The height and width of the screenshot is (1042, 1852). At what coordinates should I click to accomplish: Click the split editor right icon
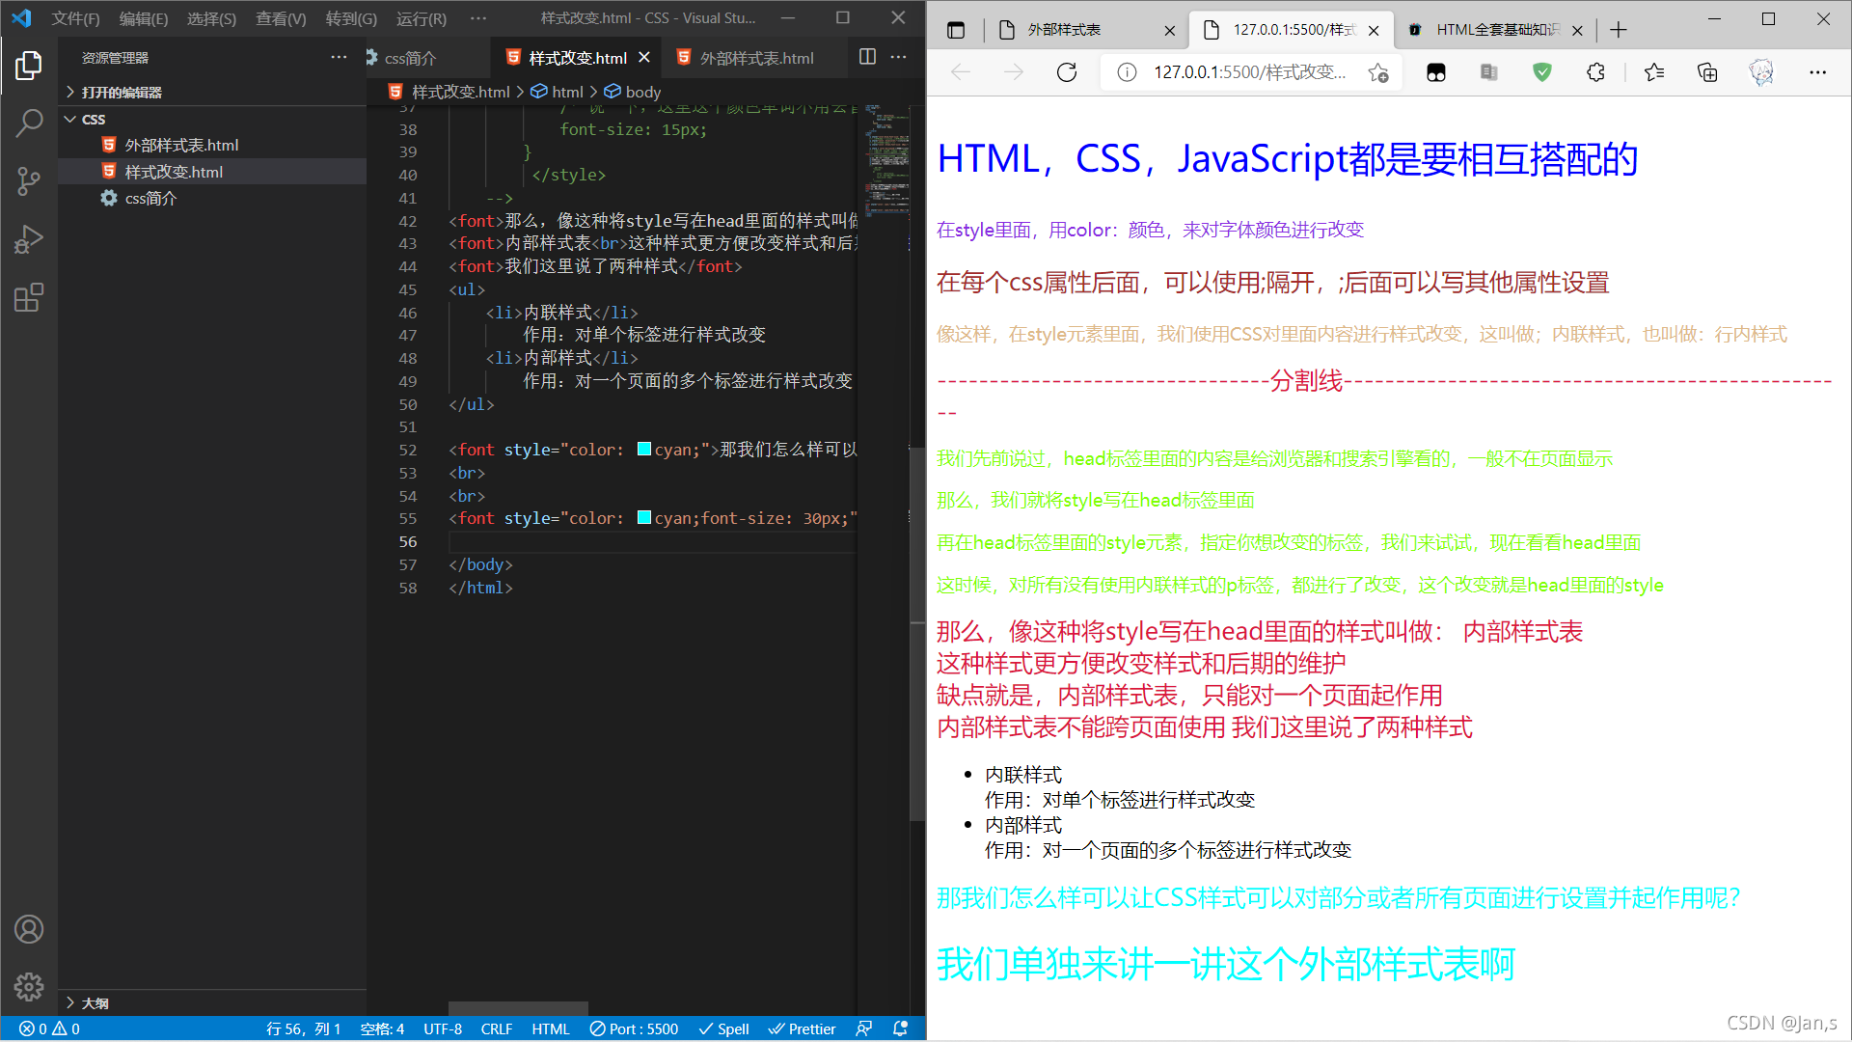click(867, 57)
